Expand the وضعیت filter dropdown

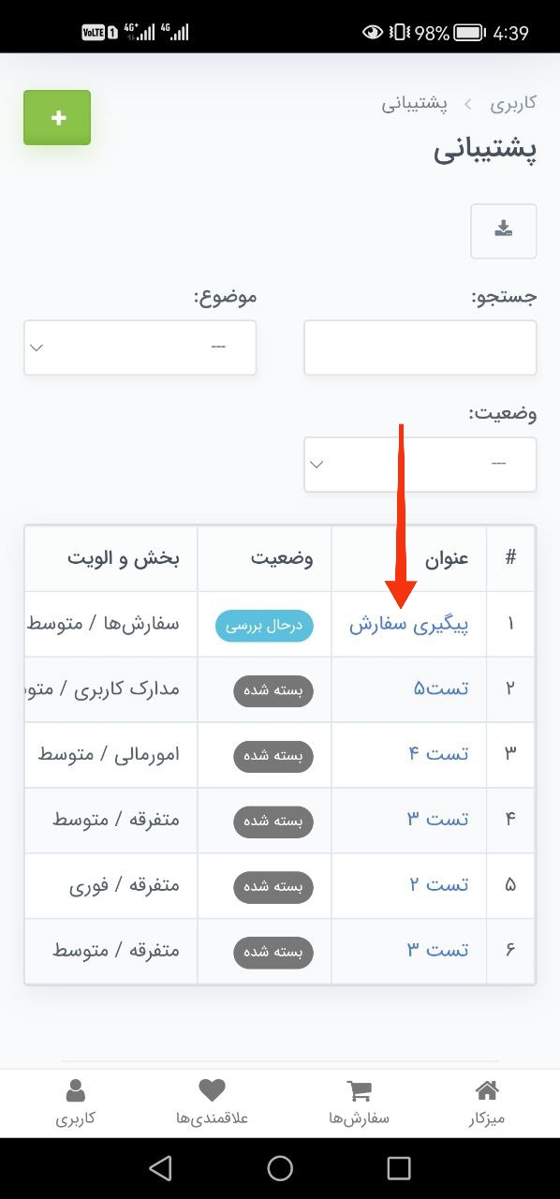(420, 464)
